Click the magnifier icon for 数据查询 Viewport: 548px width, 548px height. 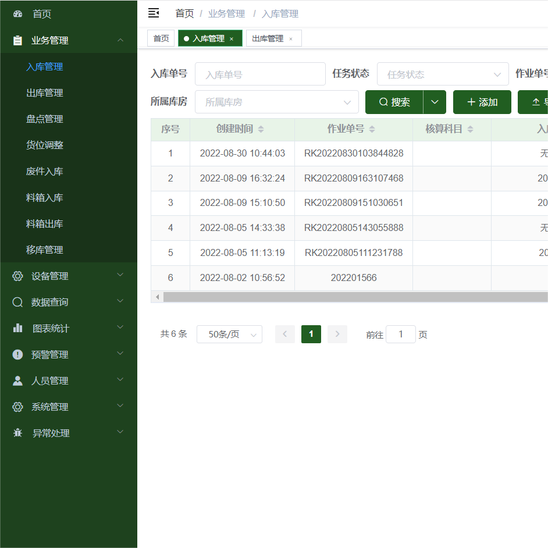click(17, 302)
